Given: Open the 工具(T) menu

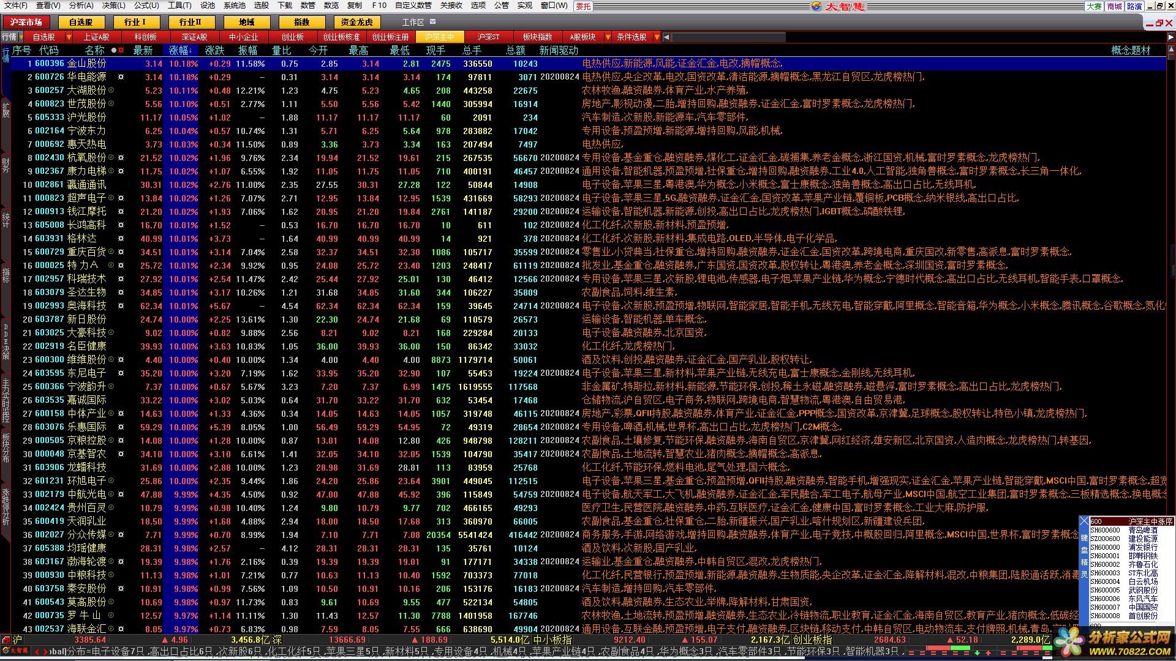Looking at the screenshot, I should (x=179, y=6).
